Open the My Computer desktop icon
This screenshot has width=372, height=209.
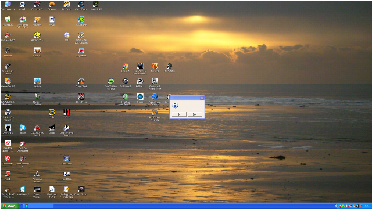tap(8, 5)
